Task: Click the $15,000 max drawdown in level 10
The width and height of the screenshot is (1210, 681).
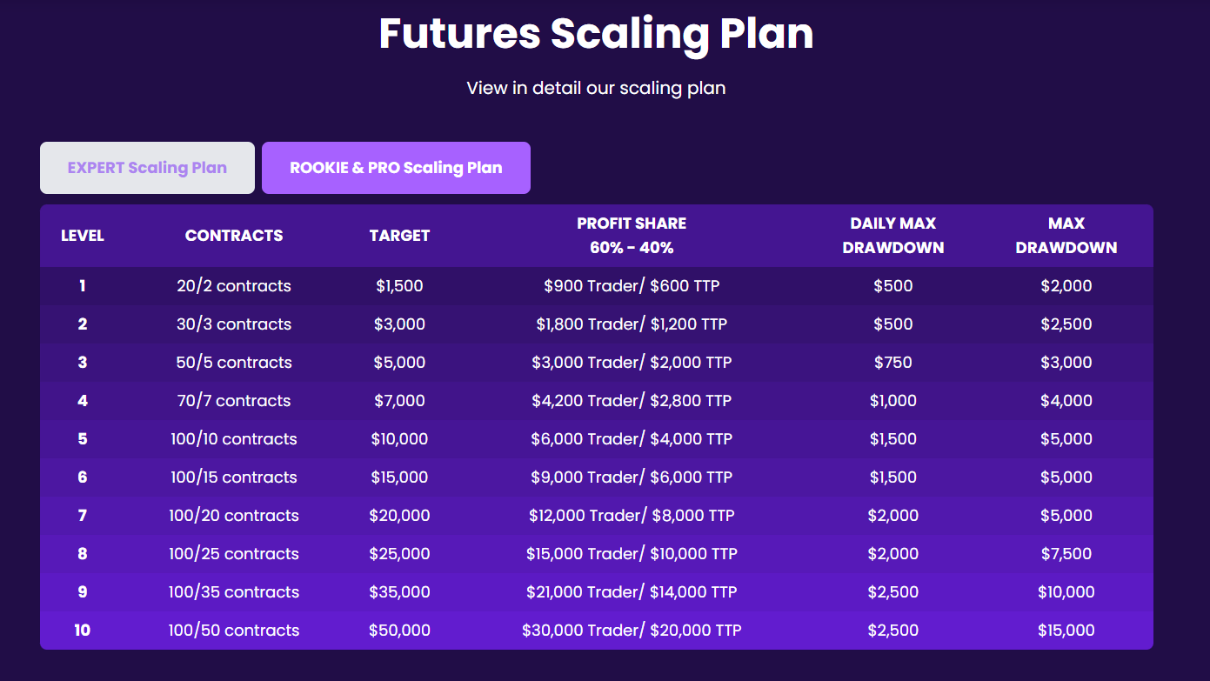Action: point(1066,631)
